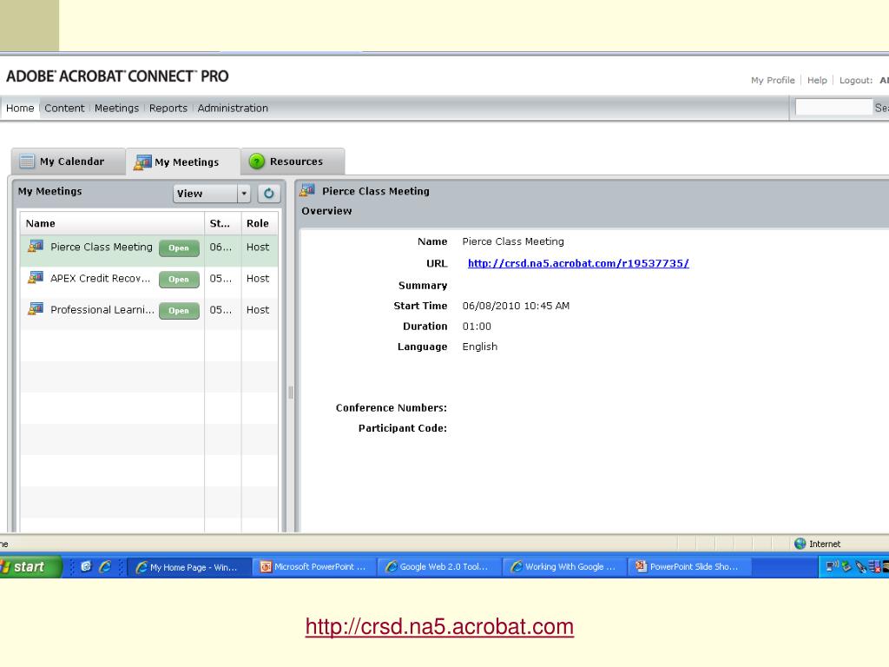Switch to PowerPoint Slide Show taskbar window
Image resolution: width=889 pixels, height=667 pixels.
pos(689,566)
